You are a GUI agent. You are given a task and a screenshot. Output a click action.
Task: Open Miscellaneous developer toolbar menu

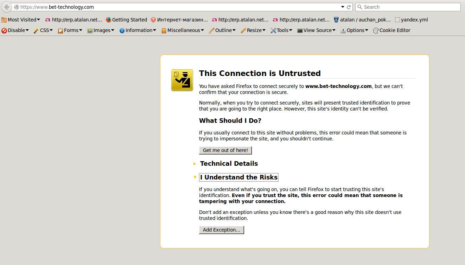point(183,30)
